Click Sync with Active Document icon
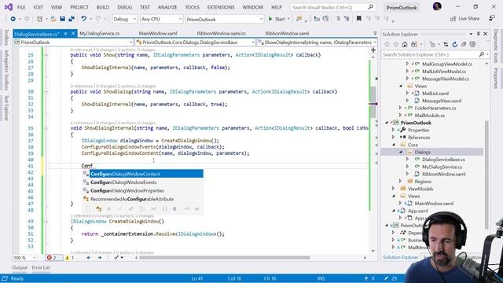The height and width of the screenshot is (283, 503). point(446,44)
